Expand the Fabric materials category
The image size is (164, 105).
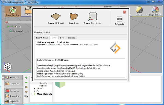click(34, 88)
